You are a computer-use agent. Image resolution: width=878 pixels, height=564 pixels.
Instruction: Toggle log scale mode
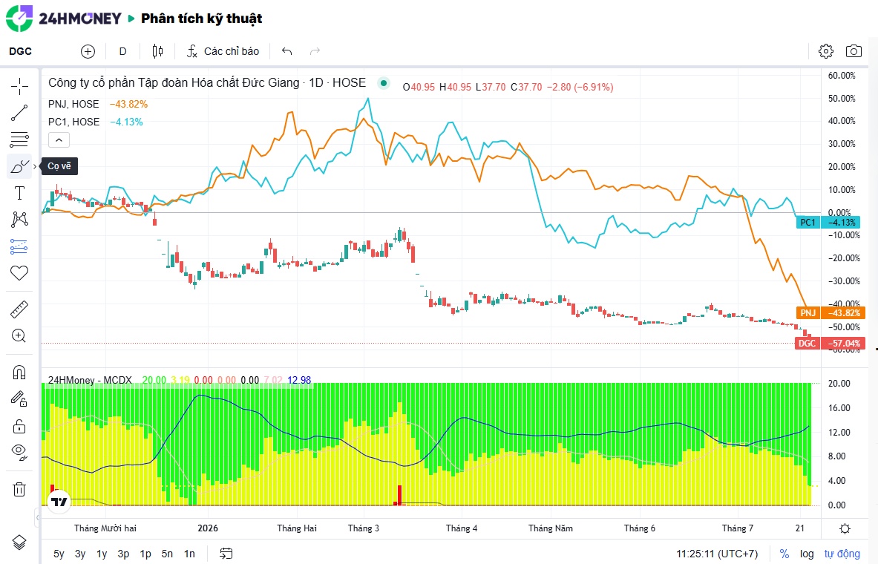807,554
